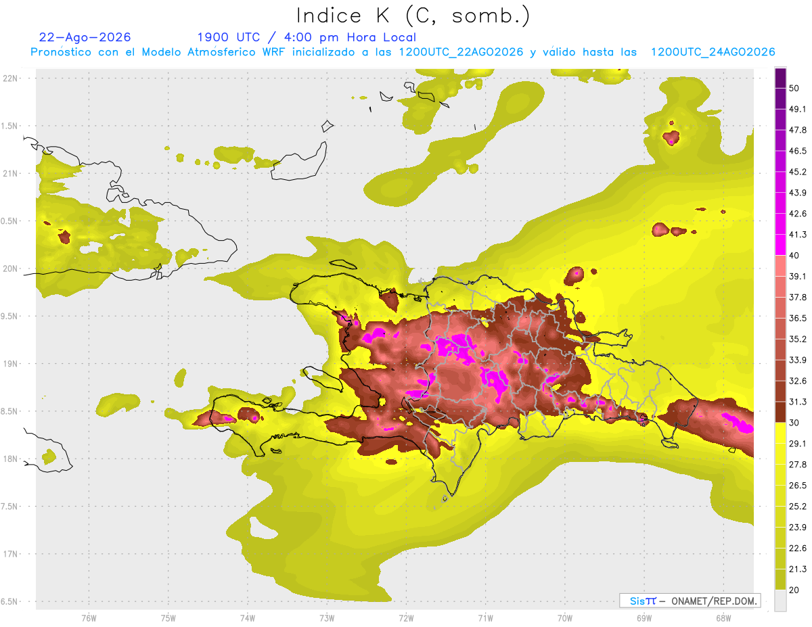Image resolution: width=812 pixels, height=627 pixels.
Task: Click the colorbar value "21.3"
Action: [798, 569]
